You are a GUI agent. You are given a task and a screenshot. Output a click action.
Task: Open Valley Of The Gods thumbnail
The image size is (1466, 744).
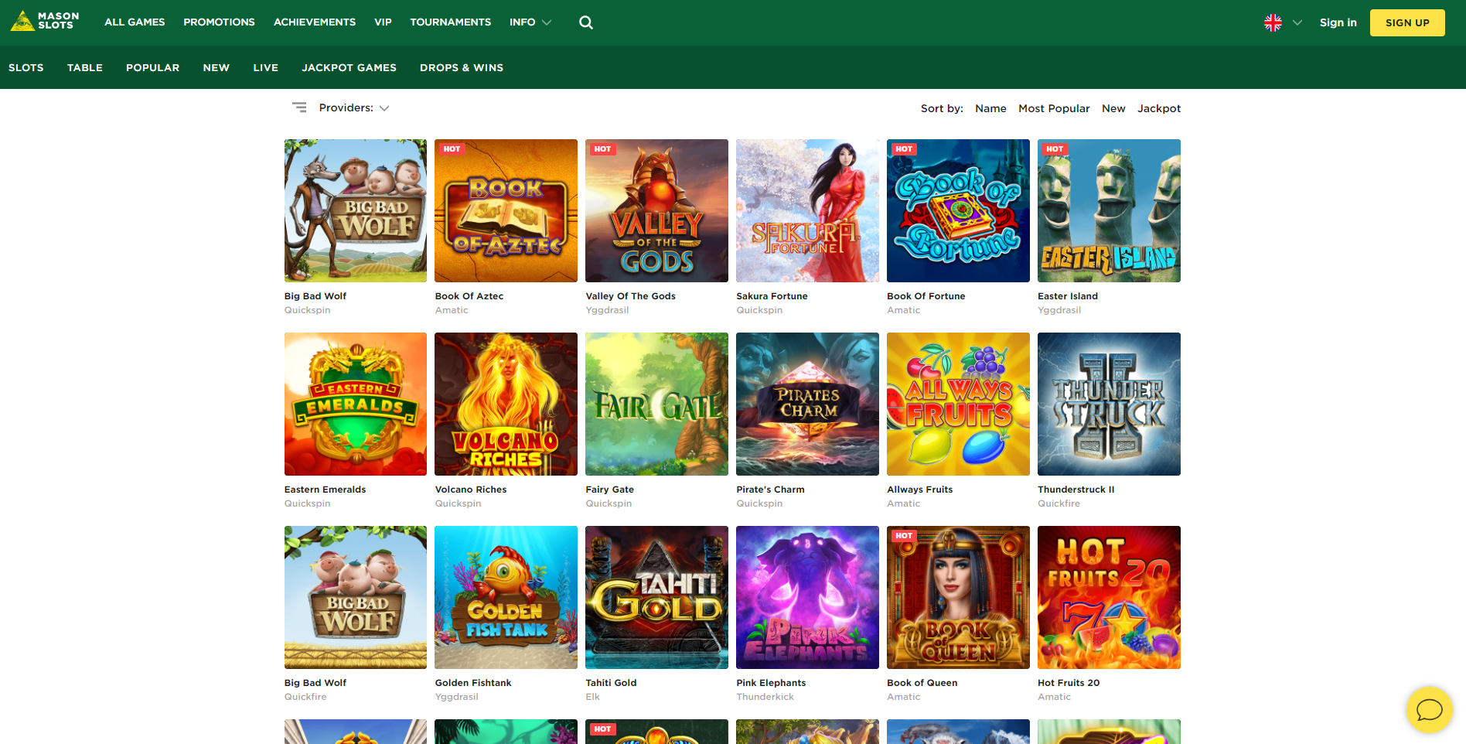[657, 210]
